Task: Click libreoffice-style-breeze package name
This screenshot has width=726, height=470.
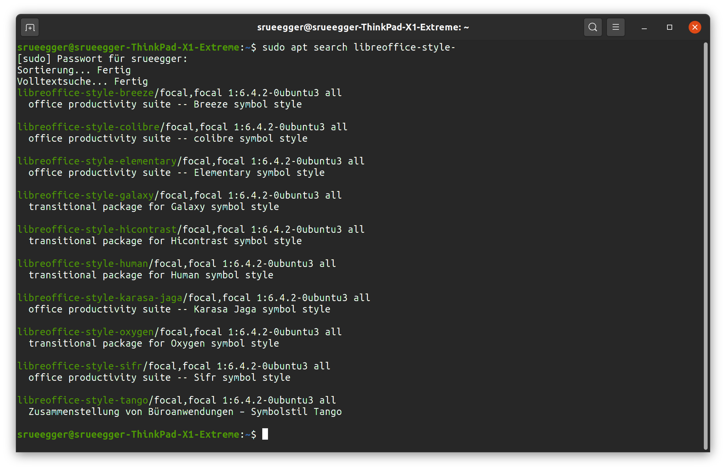Action: click(86, 93)
